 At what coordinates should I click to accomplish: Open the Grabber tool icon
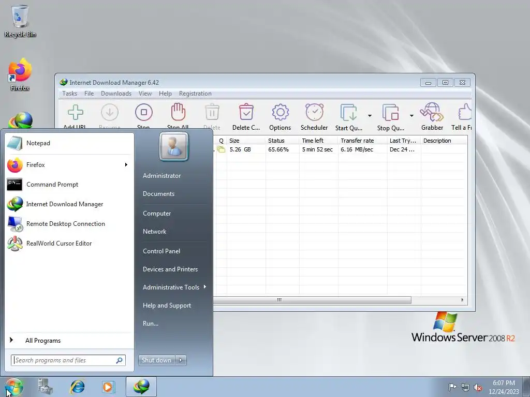click(432, 112)
